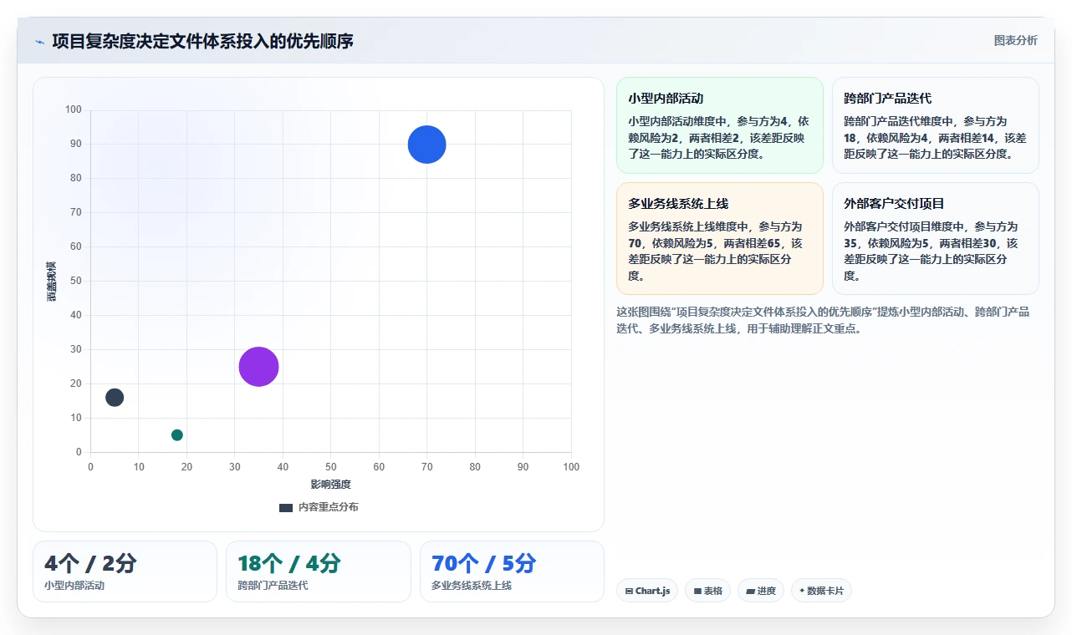Click the 多业务线系统上线 label under 70个 / 5分
This screenshot has width=1072, height=635.
[x=472, y=586]
